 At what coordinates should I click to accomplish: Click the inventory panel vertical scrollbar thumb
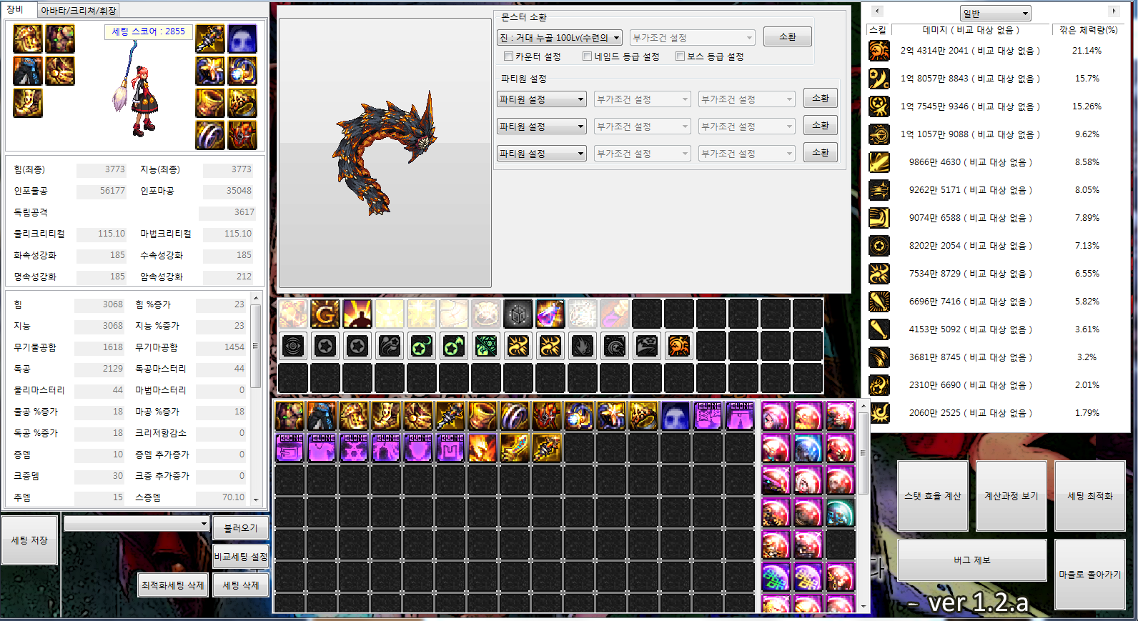tap(864, 453)
